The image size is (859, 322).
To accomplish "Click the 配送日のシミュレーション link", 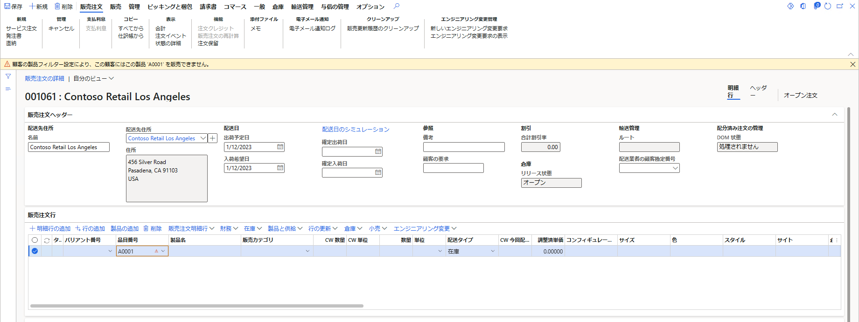I will (x=356, y=130).
